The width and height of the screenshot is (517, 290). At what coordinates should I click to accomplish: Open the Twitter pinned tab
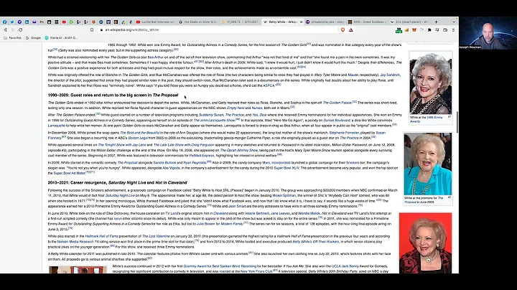pos(12,22)
